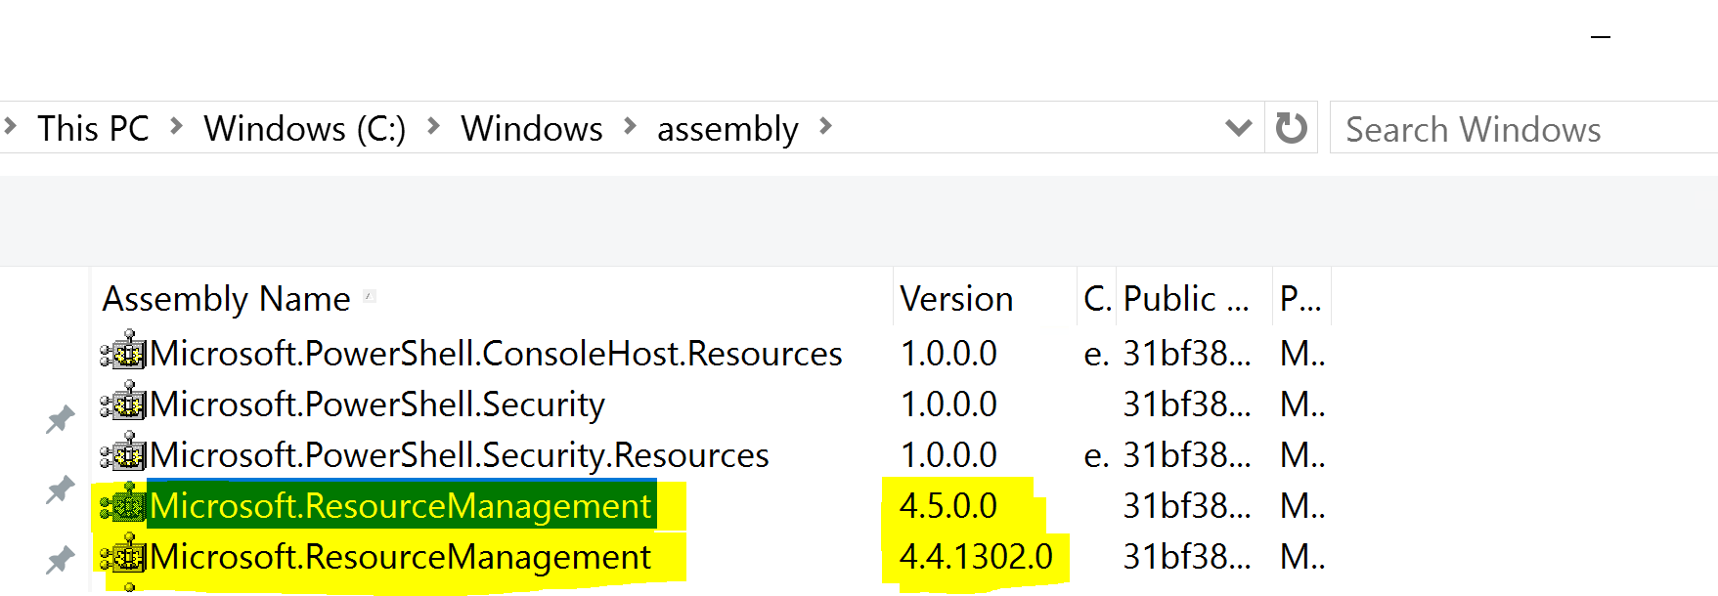Click pin icon beside Microsoft.PowerShell.Security row
Image resolution: width=1718 pixels, height=596 pixels.
tap(61, 418)
